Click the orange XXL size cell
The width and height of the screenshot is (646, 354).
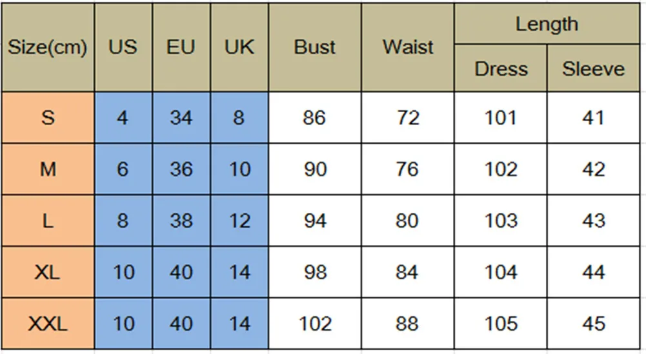point(48,324)
